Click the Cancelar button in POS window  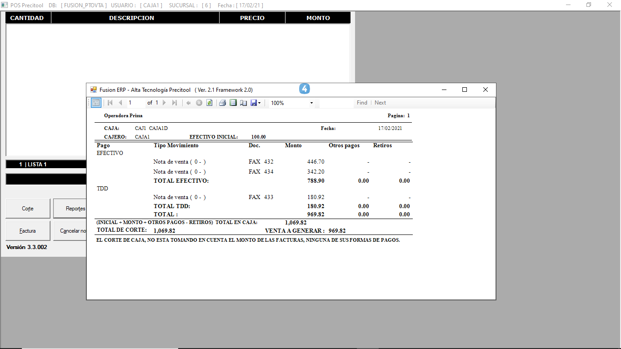pos(70,231)
